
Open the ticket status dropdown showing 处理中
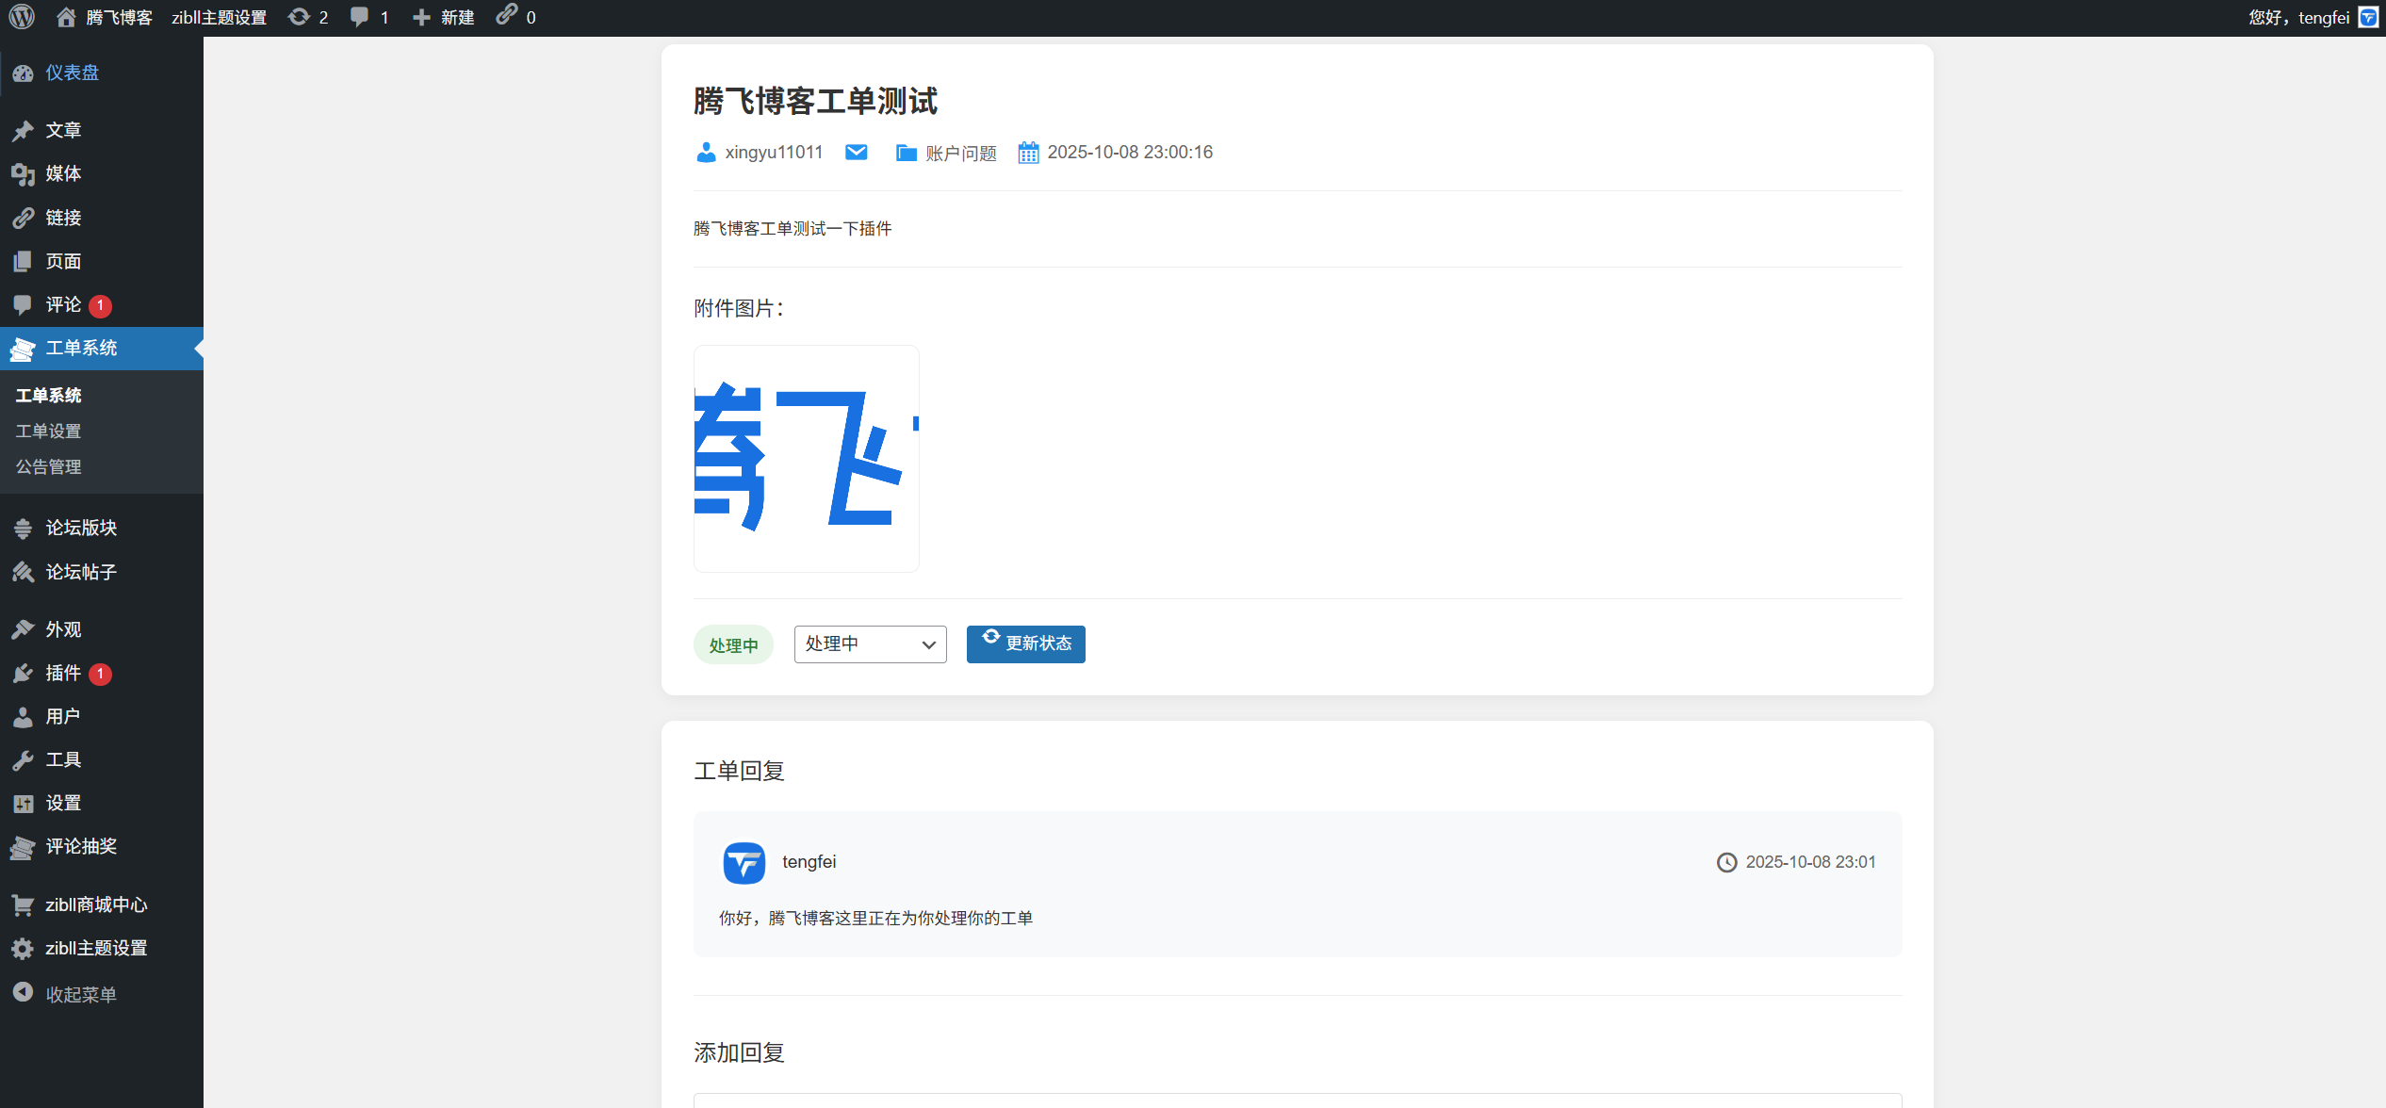(x=869, y=644)
